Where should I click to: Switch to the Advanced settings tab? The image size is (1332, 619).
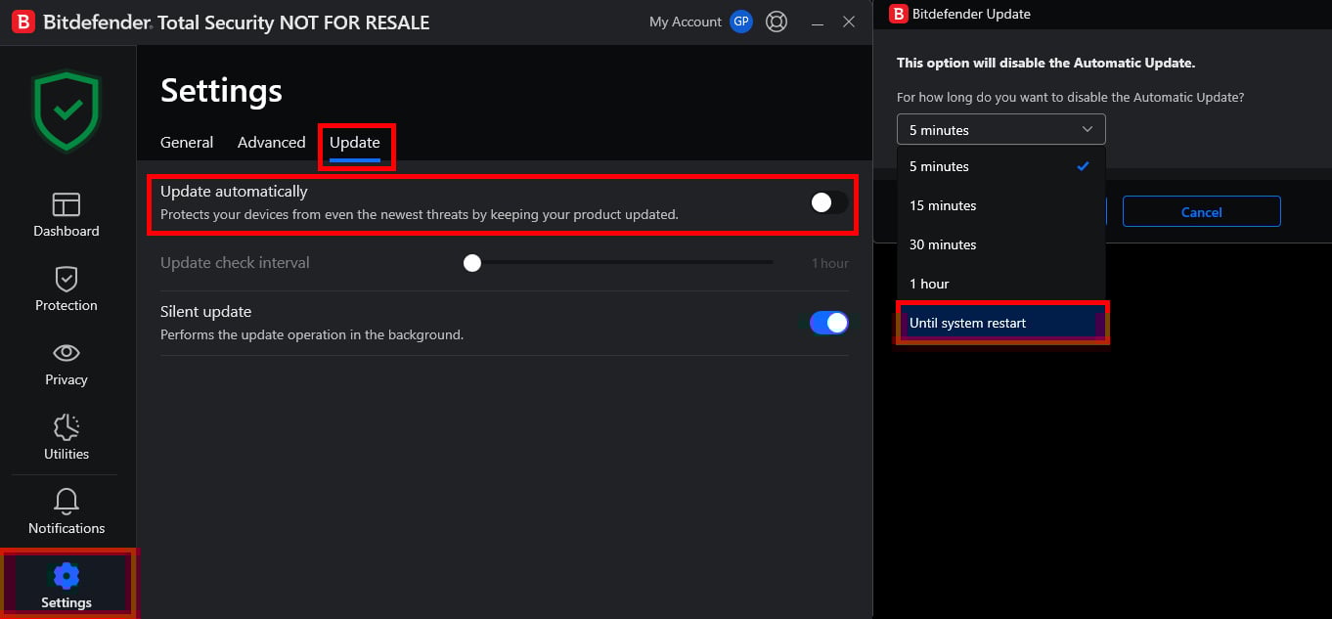pyautogui.click(x=271, y=143)
